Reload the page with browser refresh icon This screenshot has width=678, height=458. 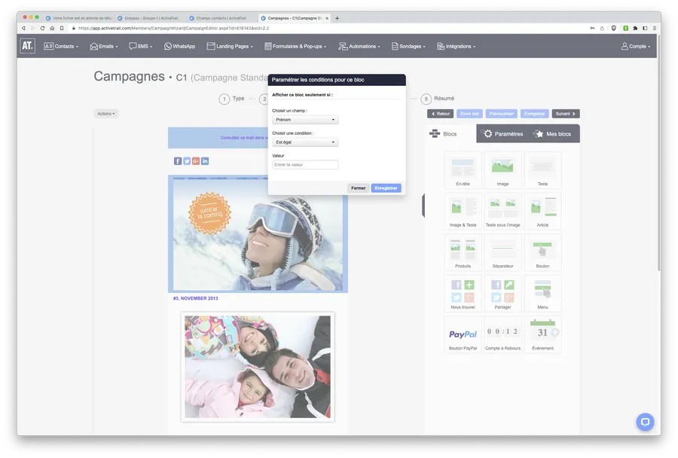[42, 28]
